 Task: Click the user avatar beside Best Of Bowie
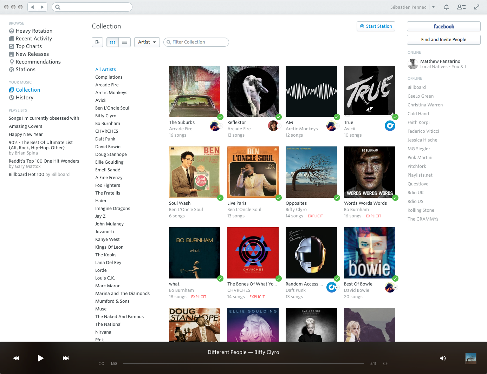[x=390, y=287]
